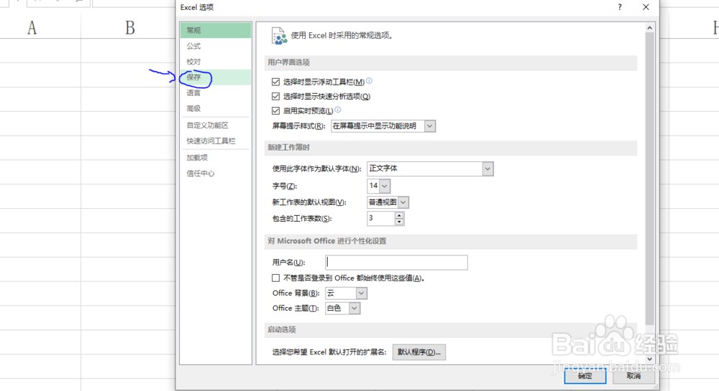Toggle 启用实时预览 checkbox
This screenshot has height=391, width=719.
[275, 110]
